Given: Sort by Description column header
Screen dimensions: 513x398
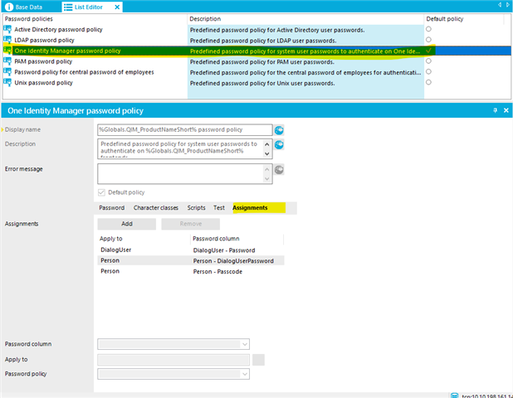Looking at the screenshot, I should (305, 19).
